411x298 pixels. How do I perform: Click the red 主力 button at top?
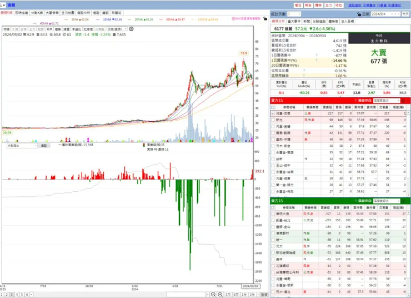click(x=328, y=5)
